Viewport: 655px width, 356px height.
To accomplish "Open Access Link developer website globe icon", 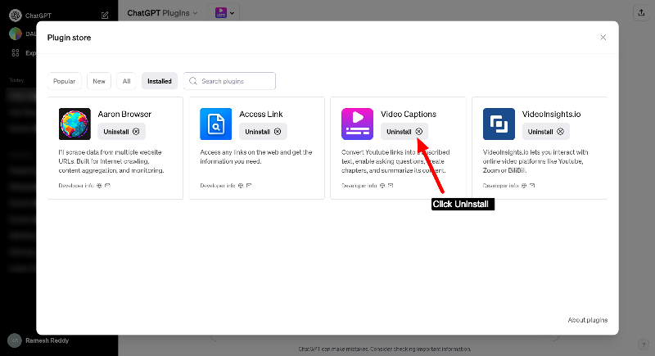I will [241, 186].
